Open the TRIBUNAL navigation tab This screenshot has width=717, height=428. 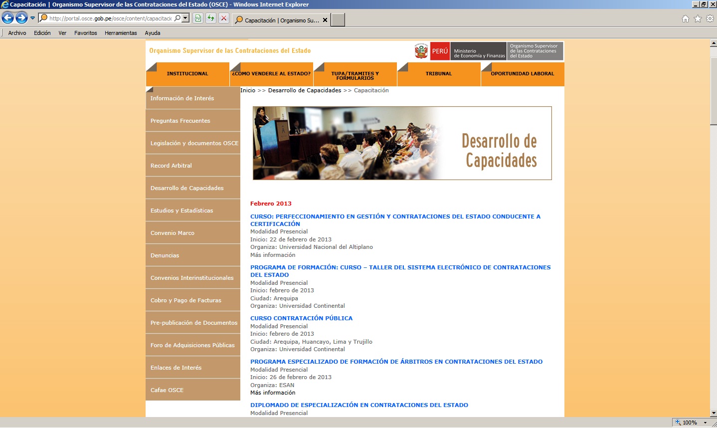tap(439, 74)
